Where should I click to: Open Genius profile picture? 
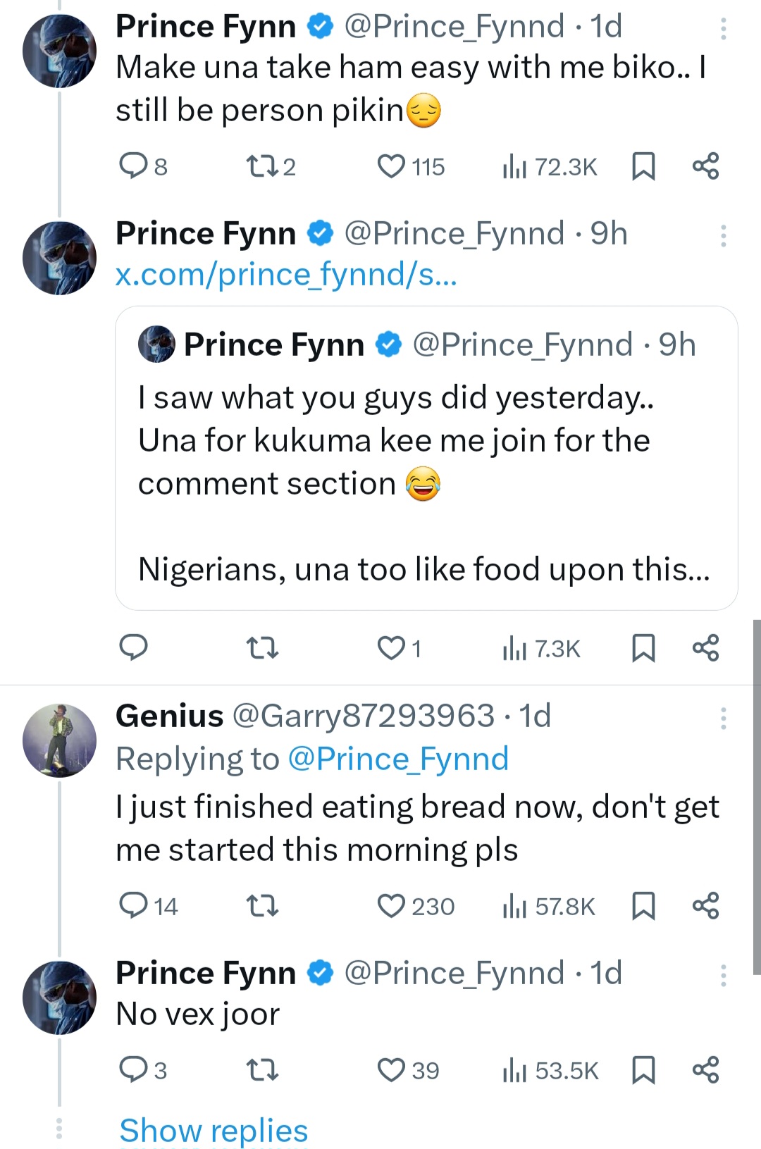59,740
